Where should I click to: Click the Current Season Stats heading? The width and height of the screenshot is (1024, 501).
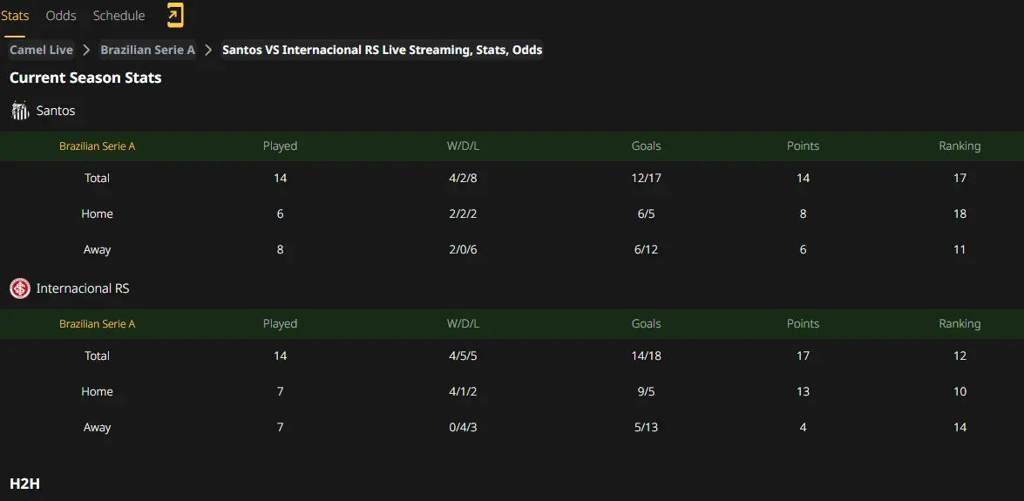pyautogui.click(x=85, y=78)
